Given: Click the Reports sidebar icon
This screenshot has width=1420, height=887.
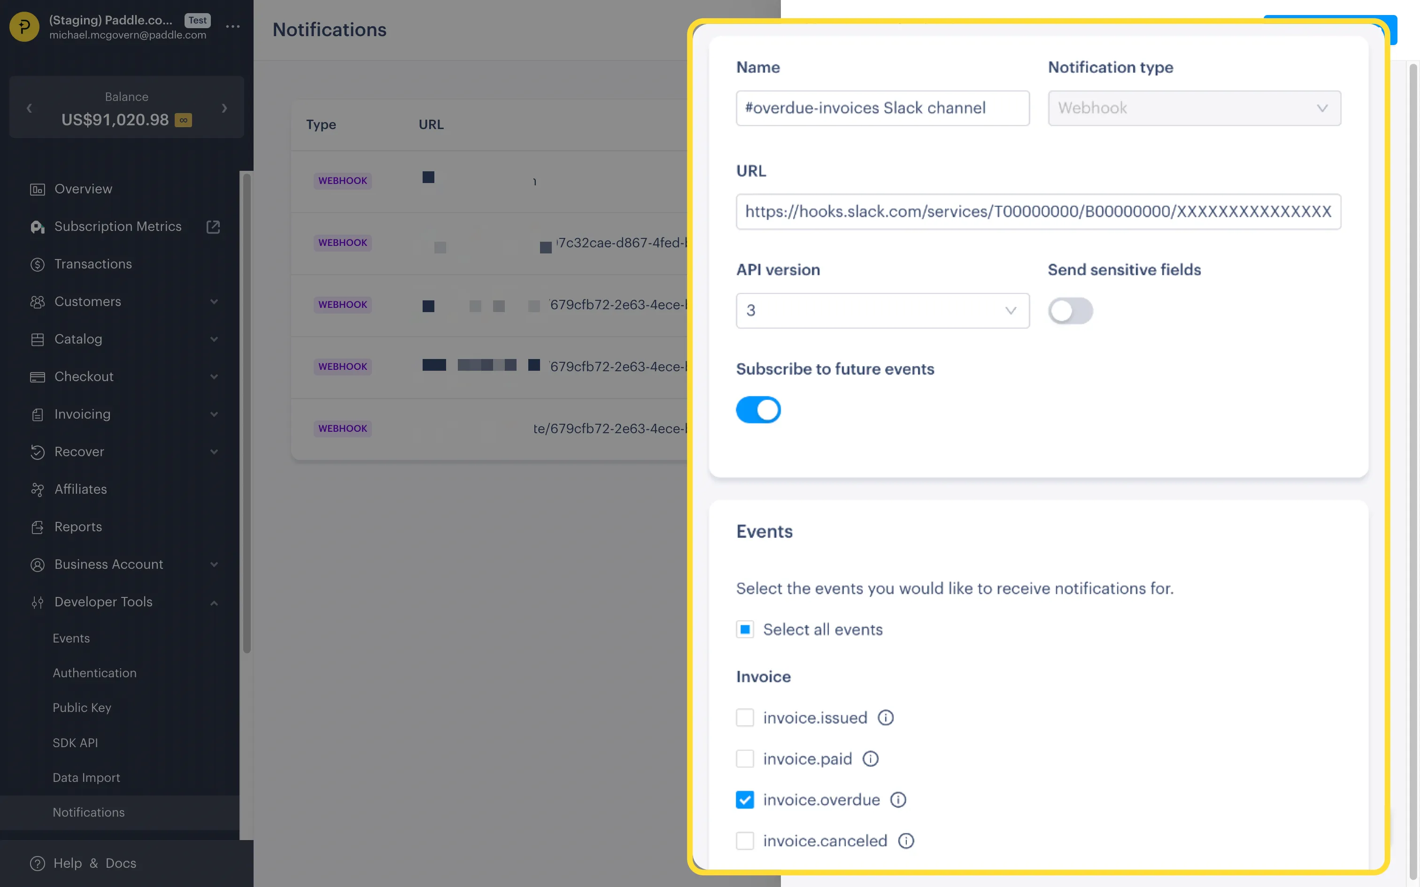Looking at the screenshot, I should [x=38, y=528].
